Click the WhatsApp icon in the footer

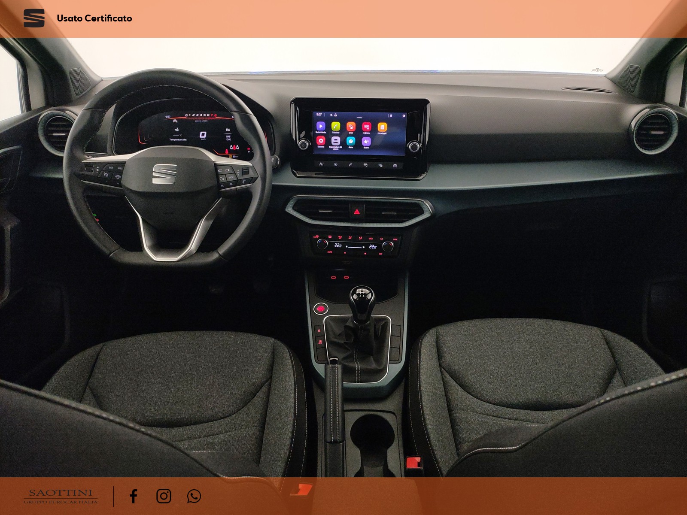(194, 496)
